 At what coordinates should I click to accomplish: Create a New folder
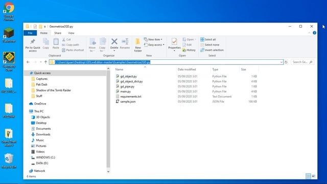138,45
